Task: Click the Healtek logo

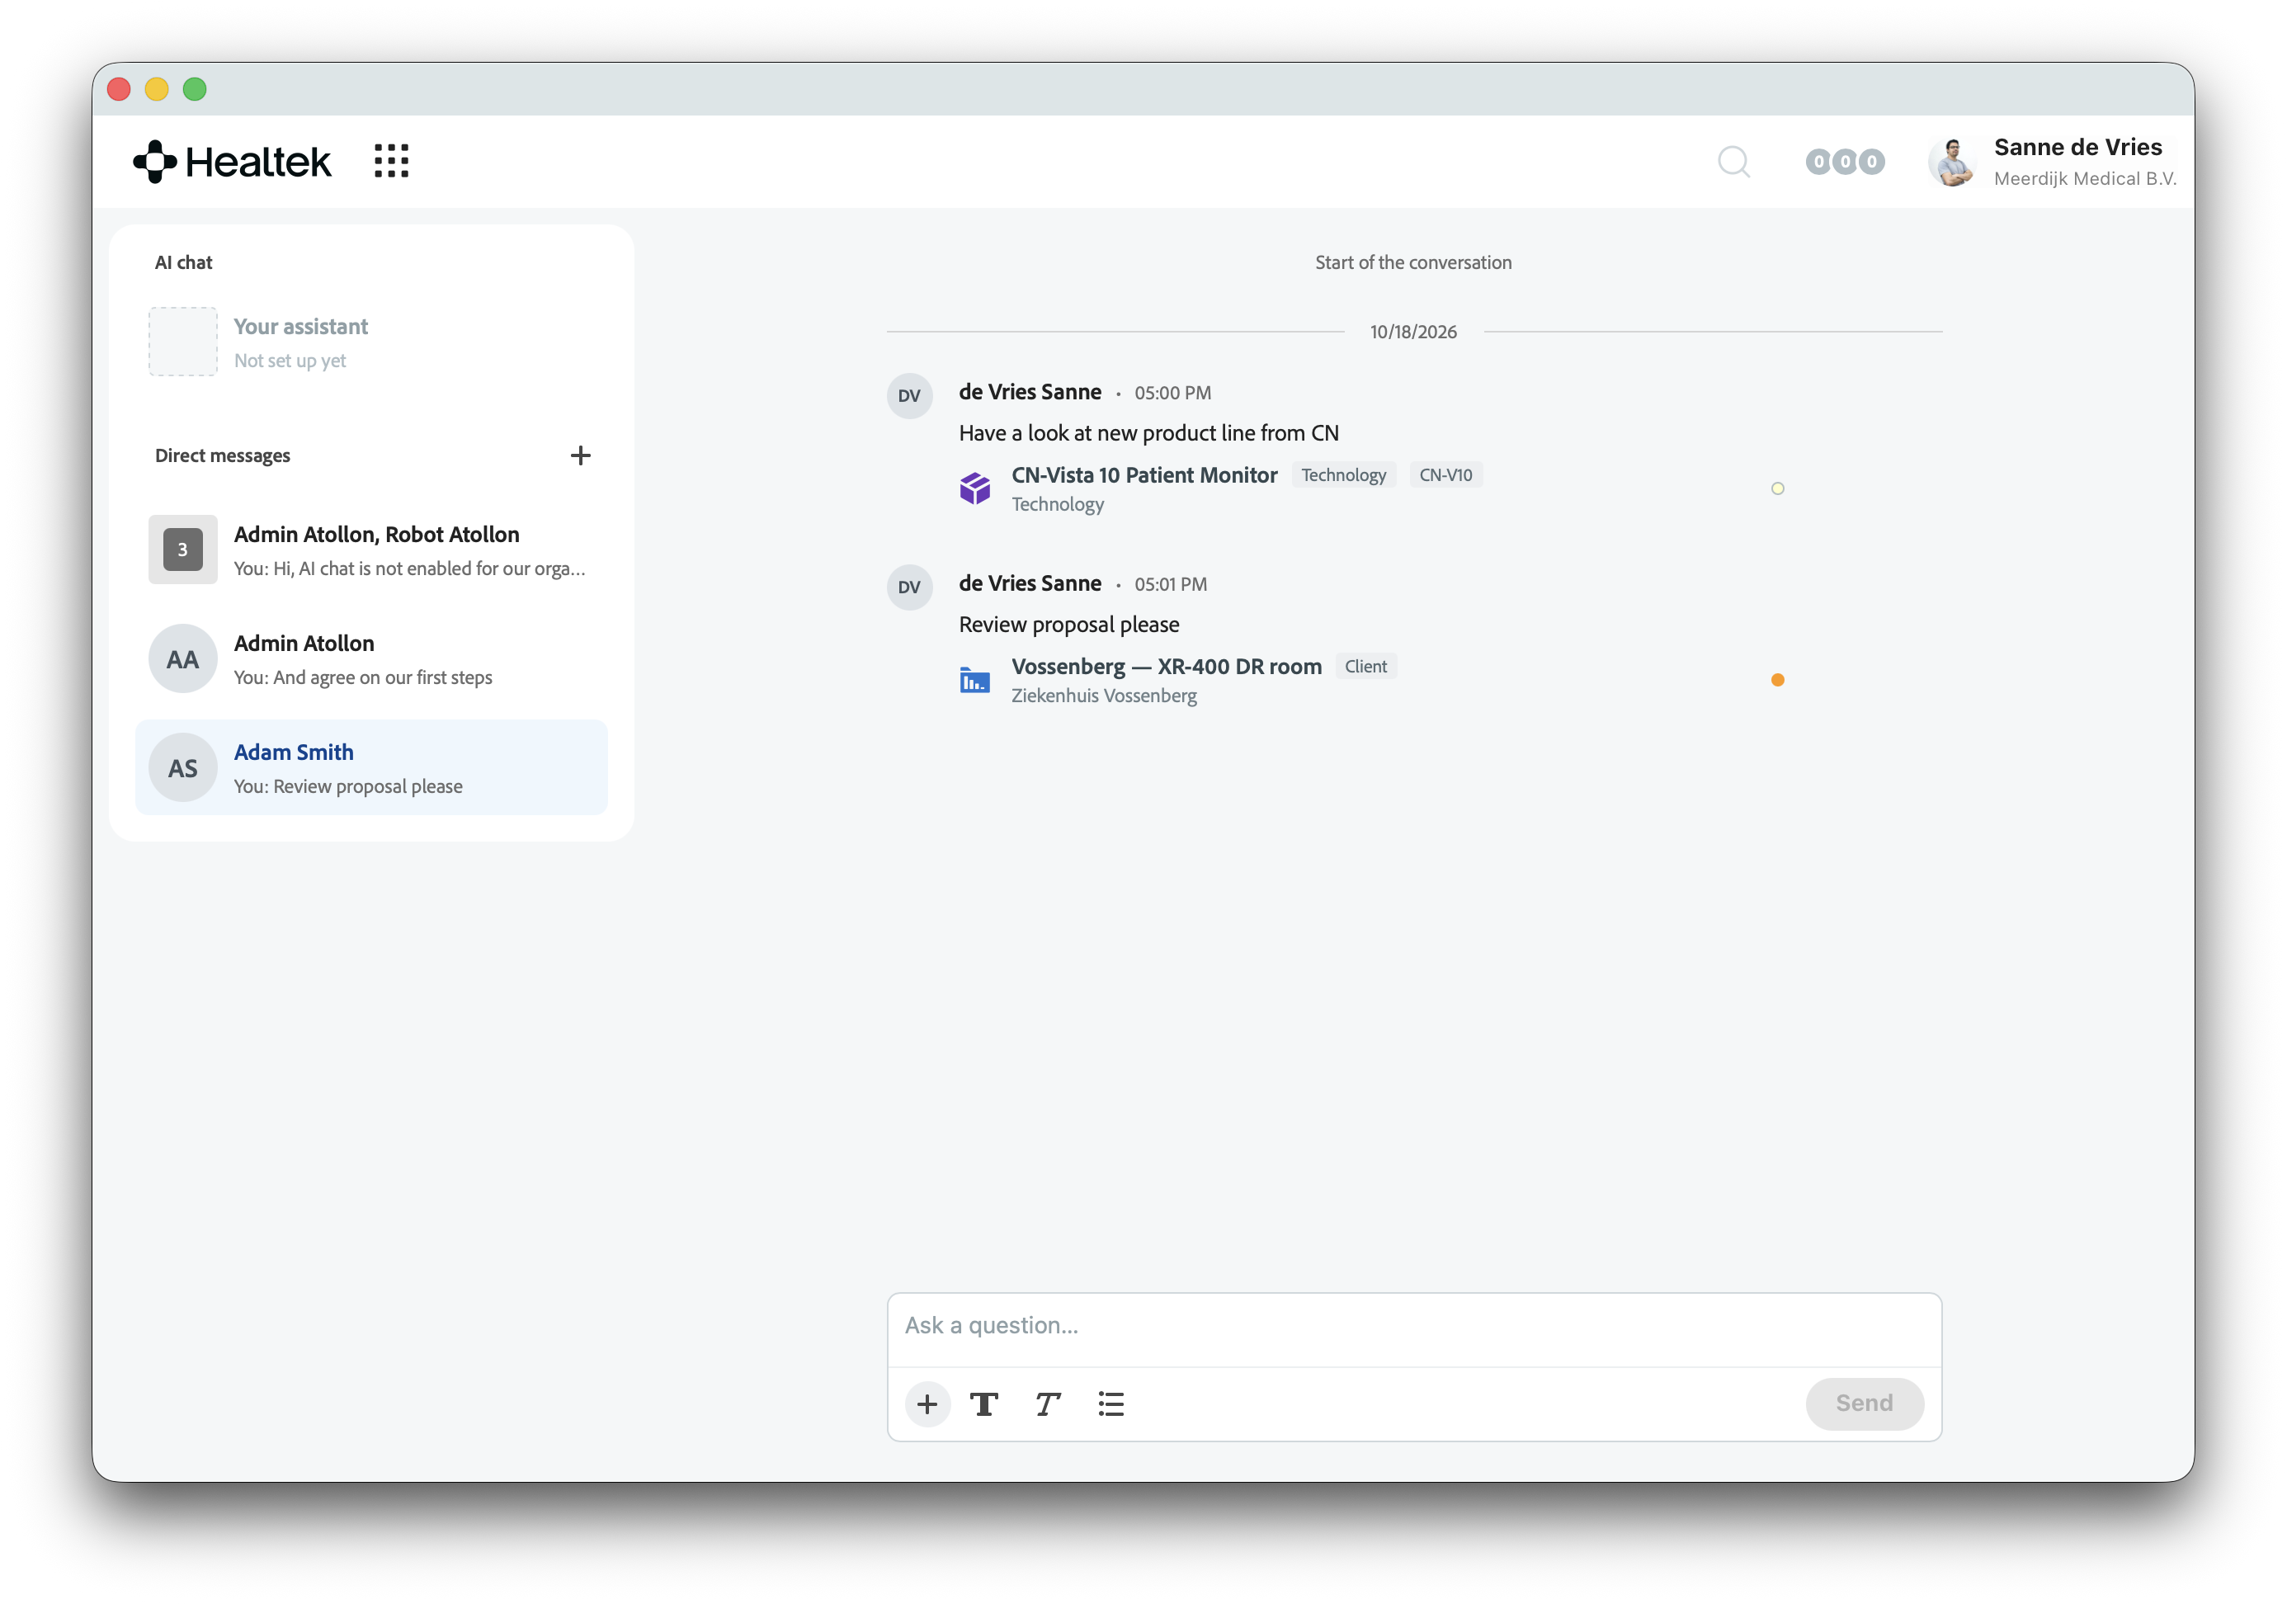Action: point(232,162)
